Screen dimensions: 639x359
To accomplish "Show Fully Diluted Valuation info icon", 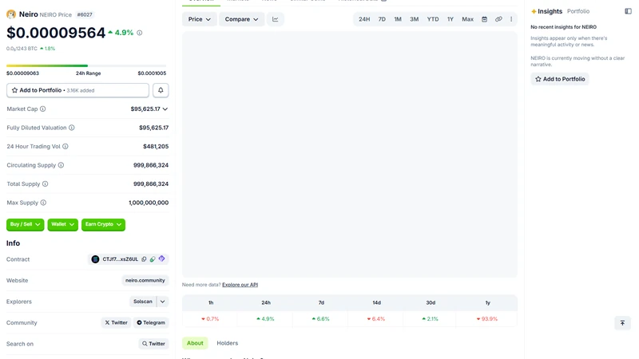I will tap(72, 128).
